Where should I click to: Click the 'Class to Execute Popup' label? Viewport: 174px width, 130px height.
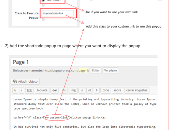27,15
